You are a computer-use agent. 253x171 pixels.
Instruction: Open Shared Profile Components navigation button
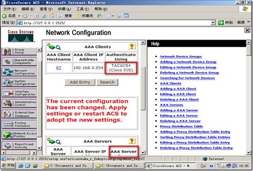19,62
